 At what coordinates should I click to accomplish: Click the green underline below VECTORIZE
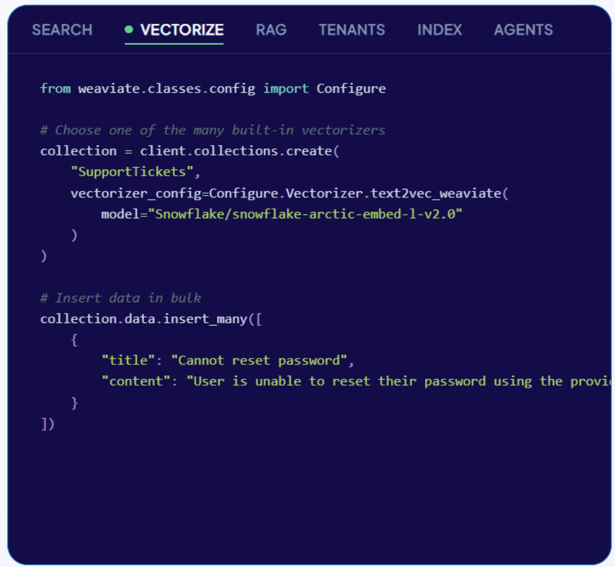[x=175, y=44]
